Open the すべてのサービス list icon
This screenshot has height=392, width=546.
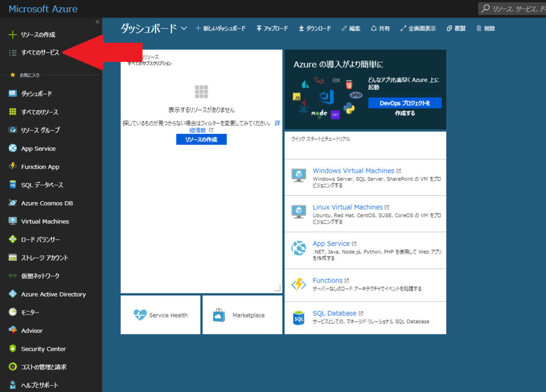point(13,53)
